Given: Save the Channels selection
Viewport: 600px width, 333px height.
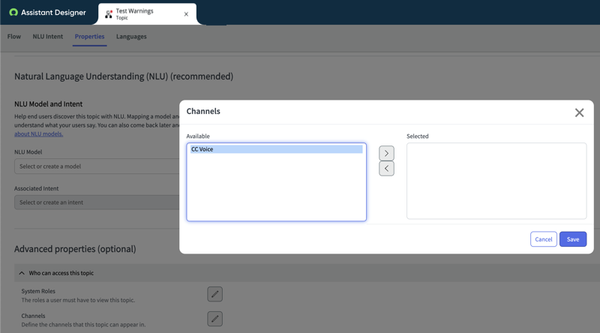Looking at the screenshot, I should tap(573, 239).
